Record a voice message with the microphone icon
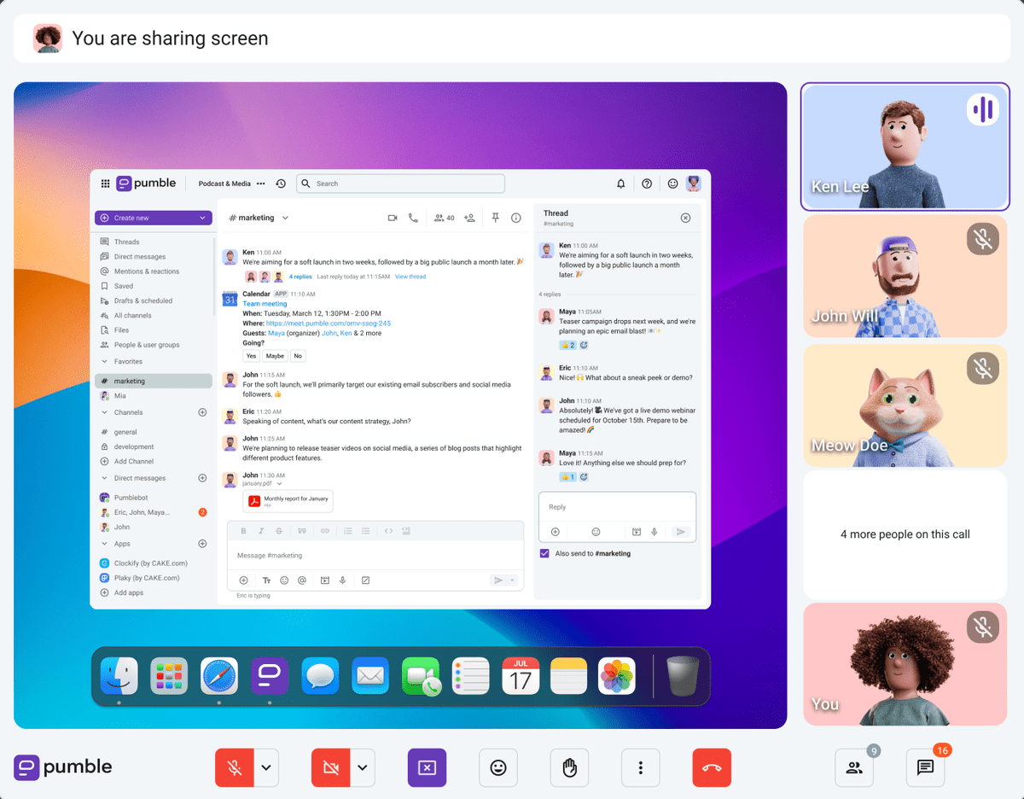Screen dimensions: 1024x799 click(x=342, y=580)
